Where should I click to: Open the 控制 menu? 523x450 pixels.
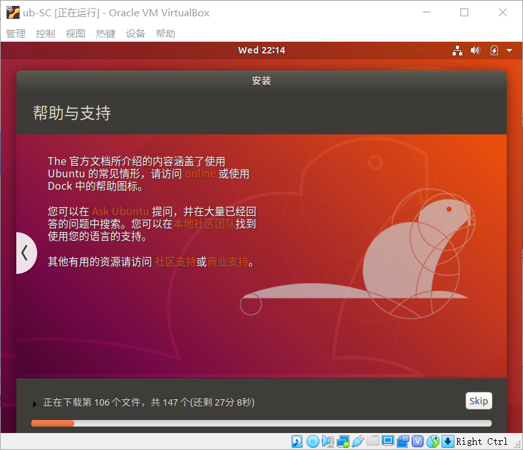click(x=45, y=33)
